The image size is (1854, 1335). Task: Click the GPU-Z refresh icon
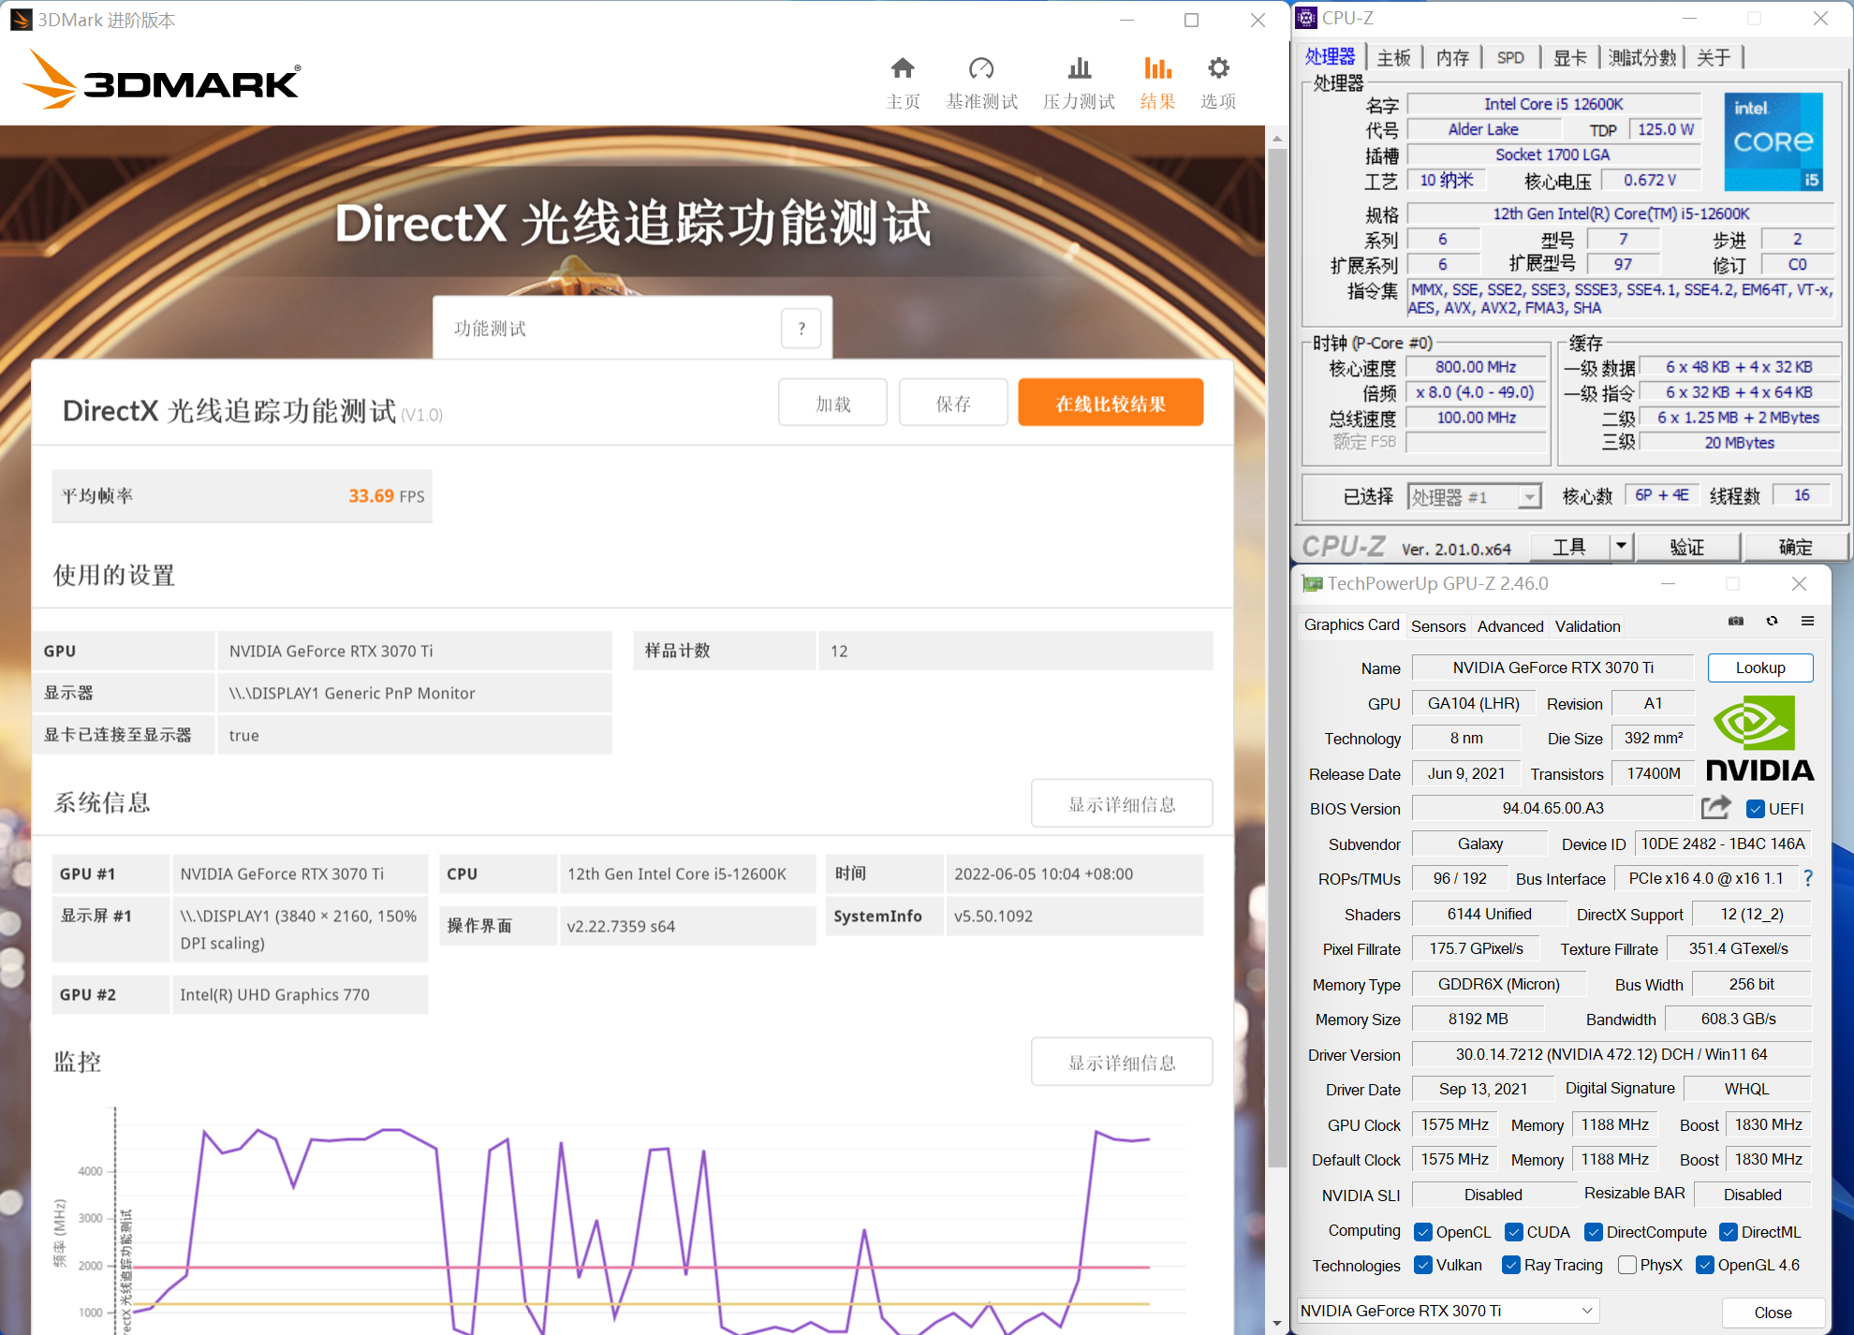1772,621
